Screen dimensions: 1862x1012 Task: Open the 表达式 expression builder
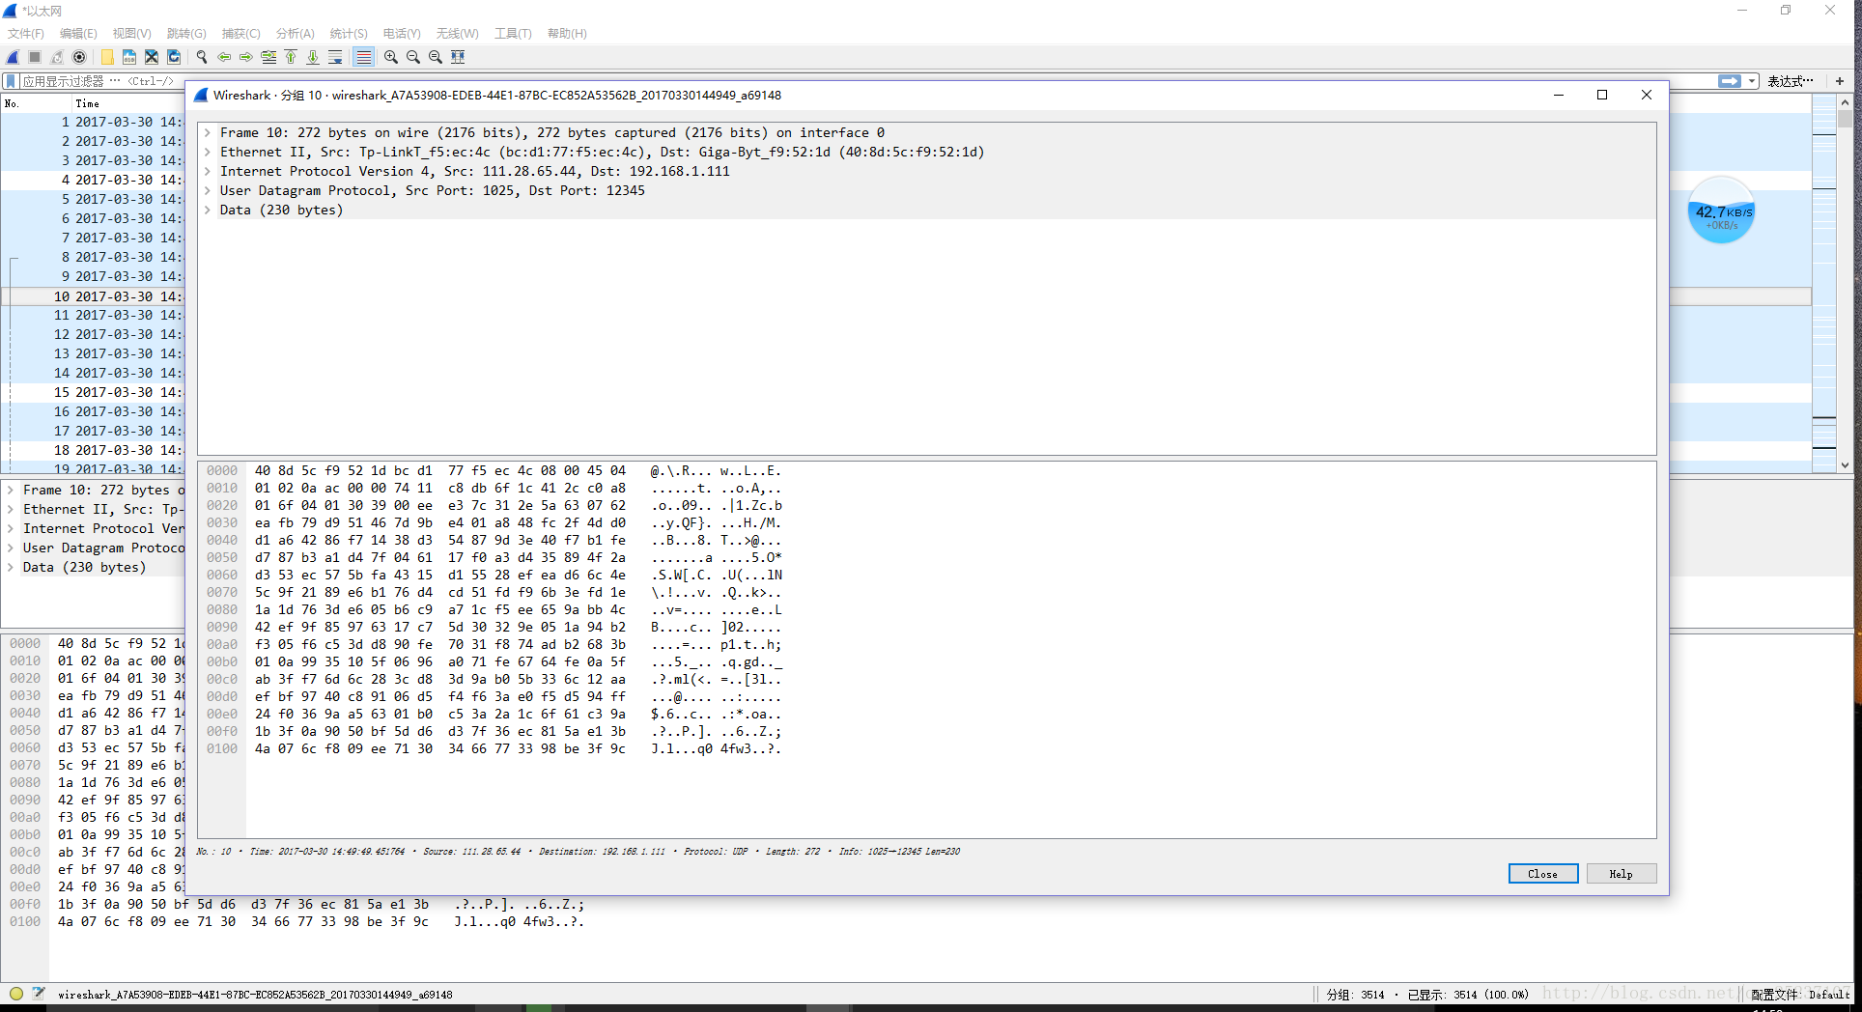(x=1791, y=81)
